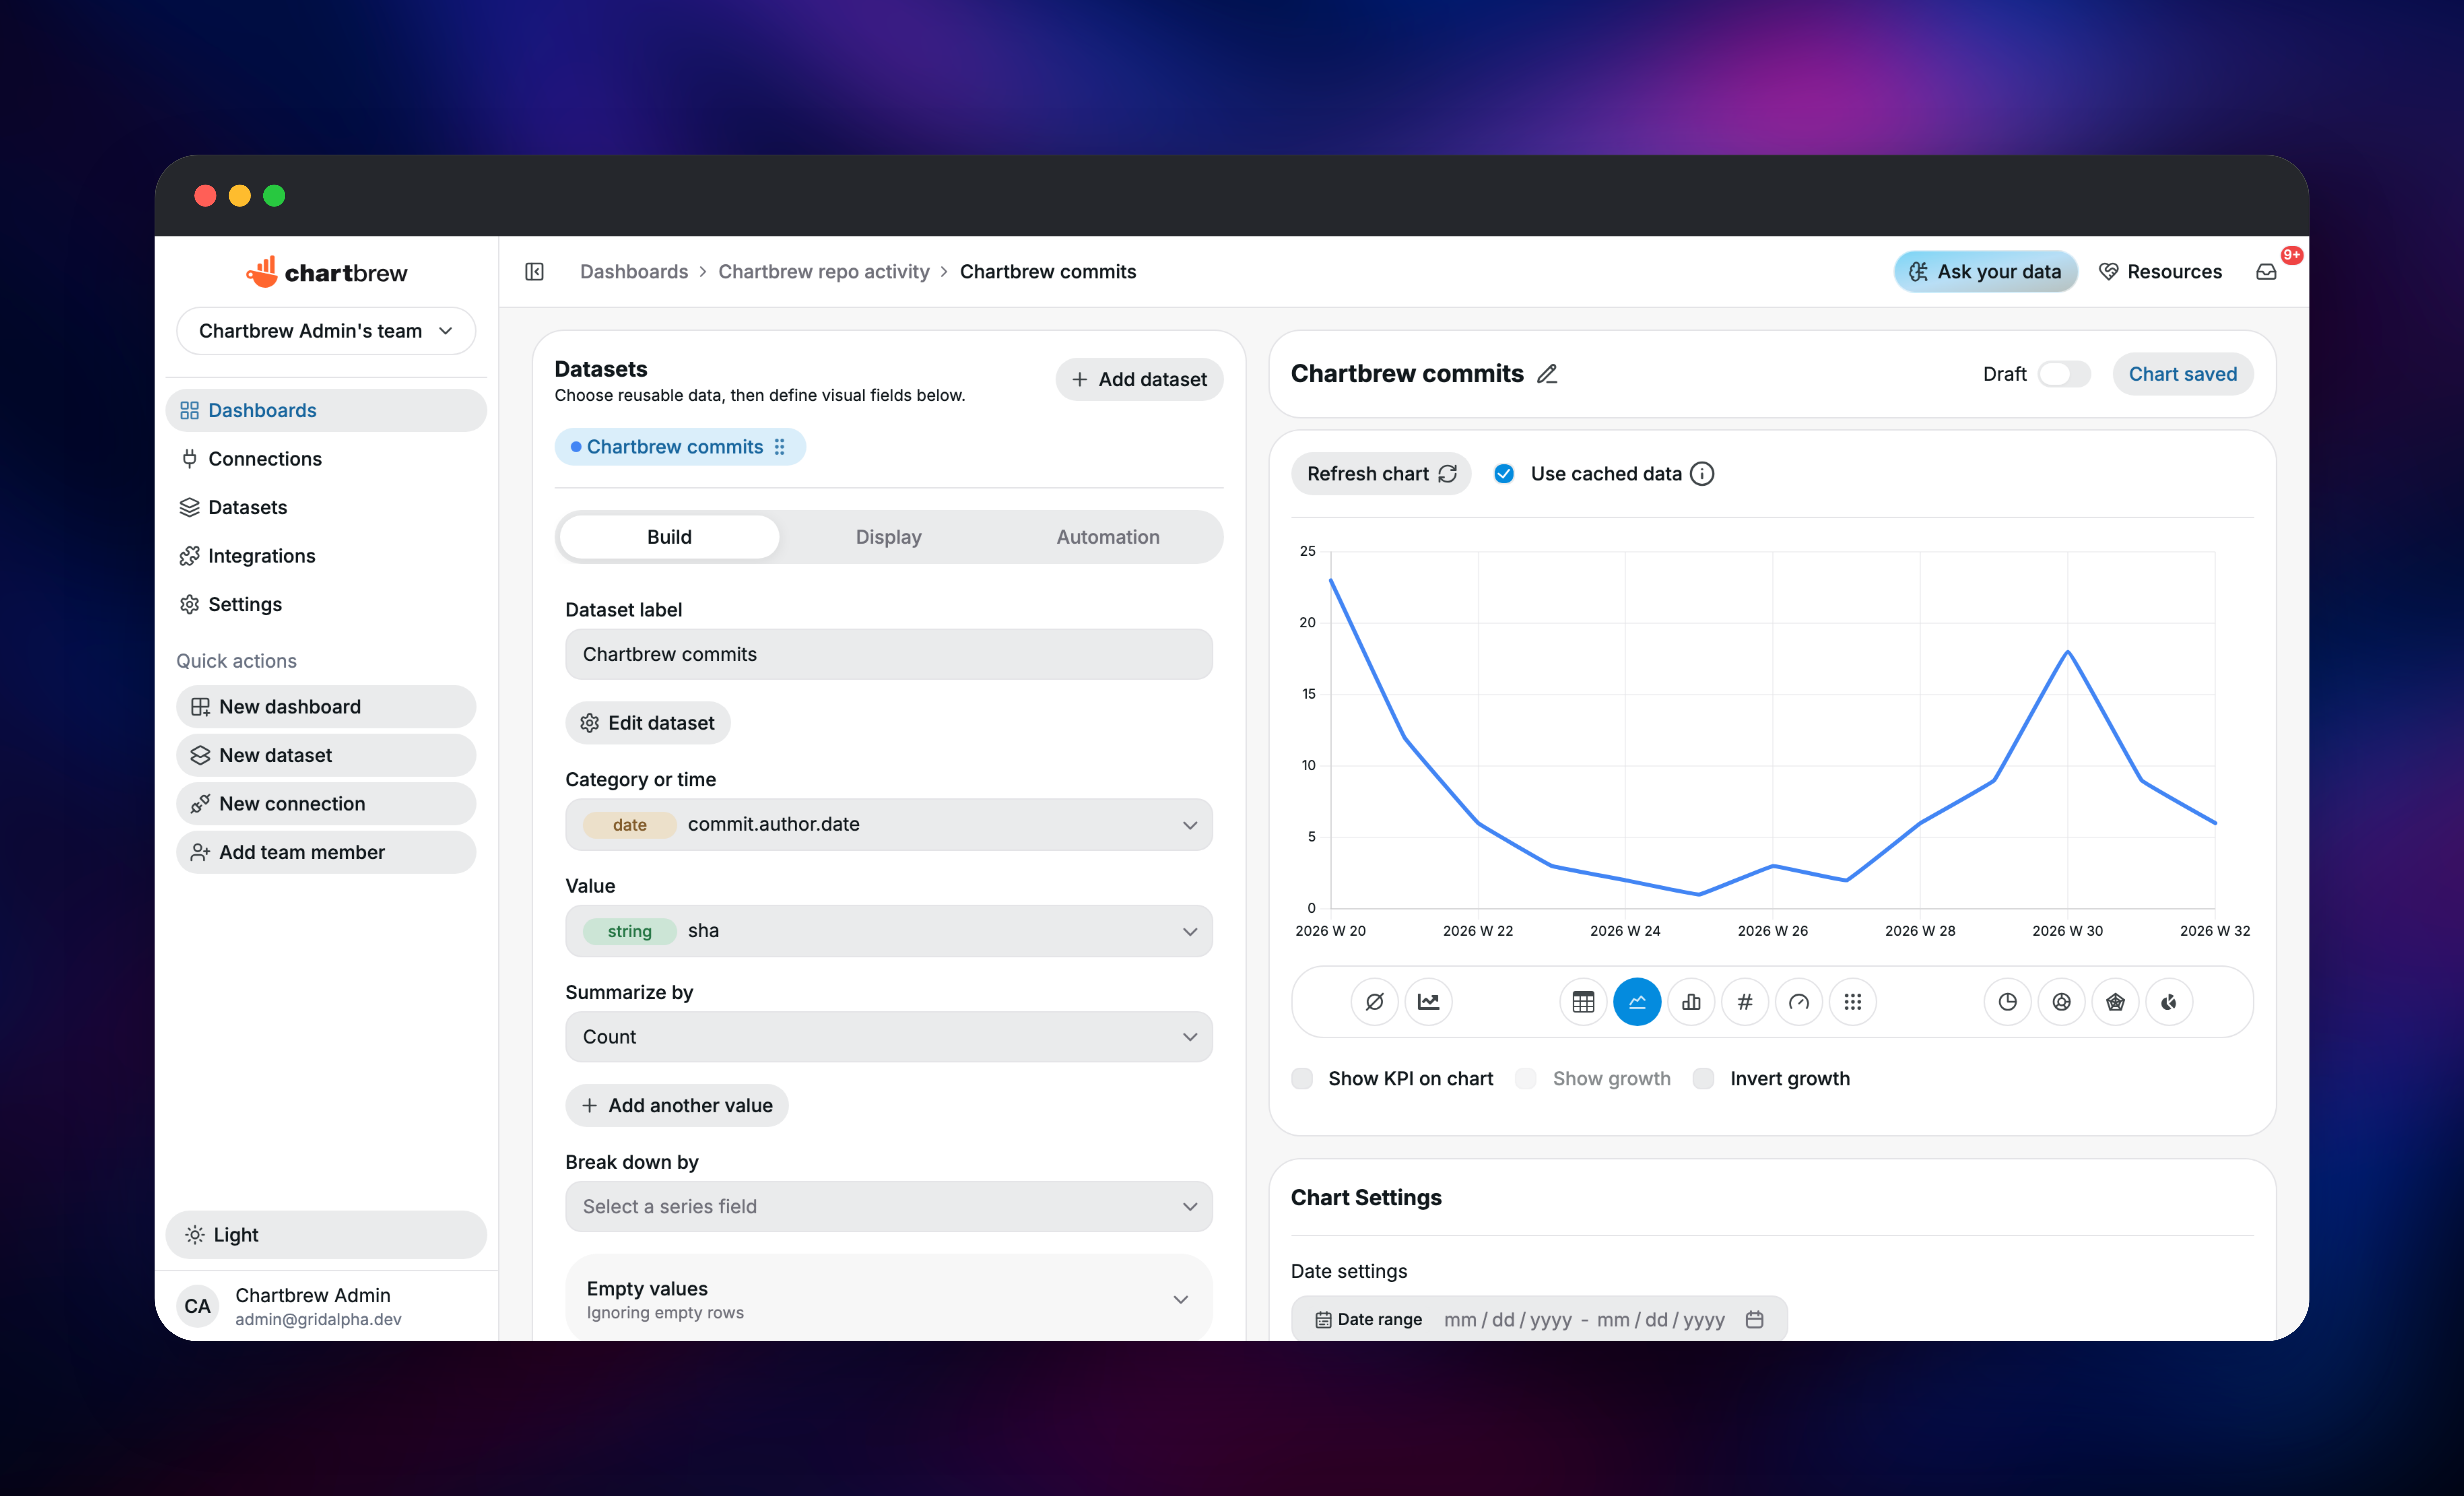Edit the Chartbrew commits chart title

tap(1547, 374)
